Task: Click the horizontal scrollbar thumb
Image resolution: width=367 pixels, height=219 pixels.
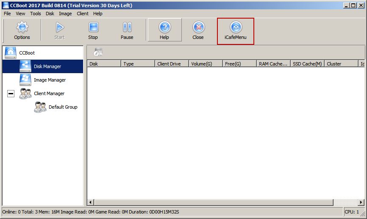Action: (214, 202)
